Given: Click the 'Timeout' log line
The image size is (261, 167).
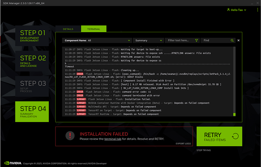Looking at the screenshot, I should tap(70, 66).
